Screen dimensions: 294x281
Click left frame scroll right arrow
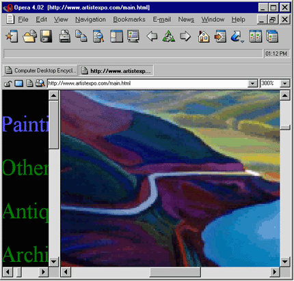[43, 272]
